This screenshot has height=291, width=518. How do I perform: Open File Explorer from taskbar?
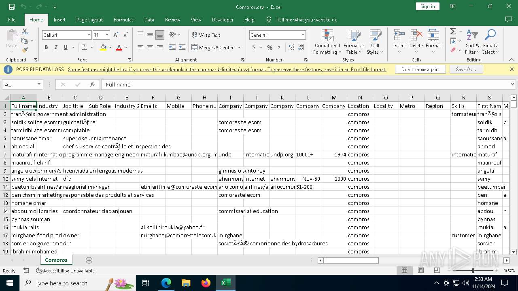click(186, 283)
